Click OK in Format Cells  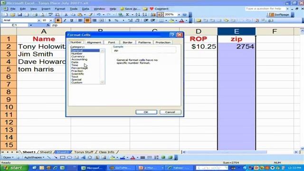[x=146, y=112]
